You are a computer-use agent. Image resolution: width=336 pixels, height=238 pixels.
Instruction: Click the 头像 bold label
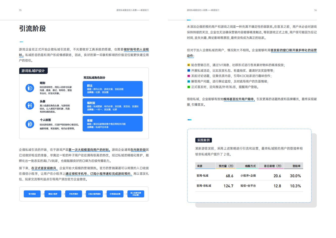[42, 101]
